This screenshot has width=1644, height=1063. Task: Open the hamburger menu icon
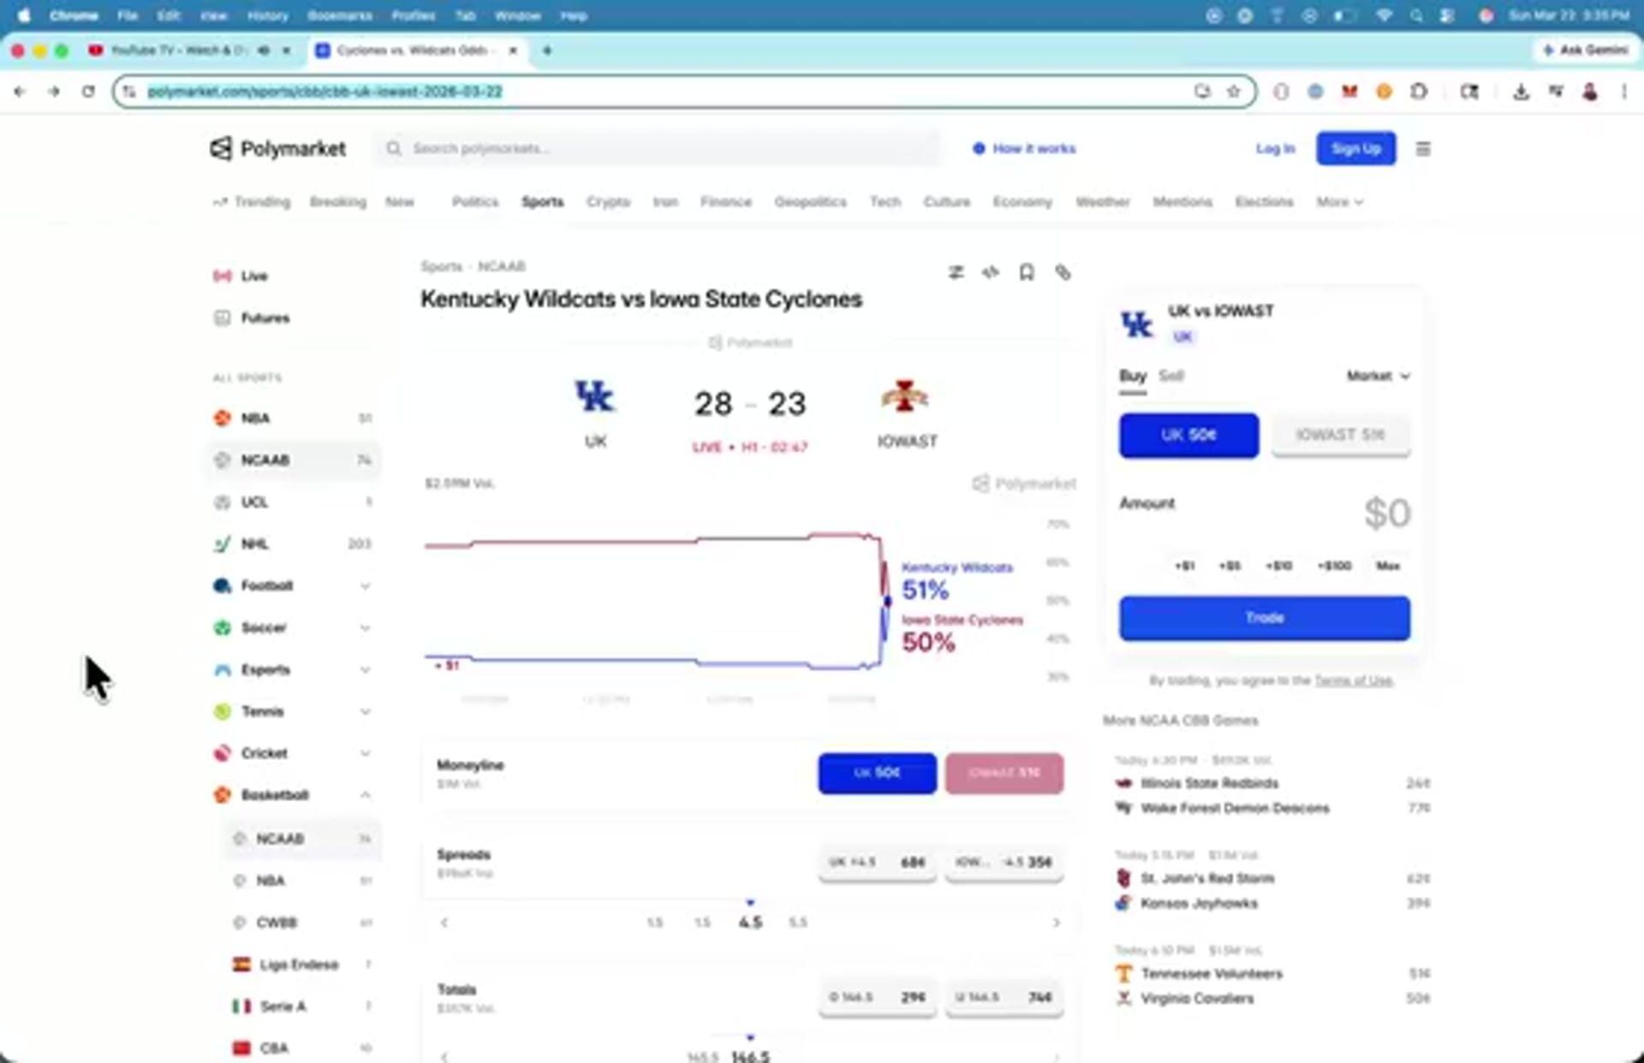(x=1423, y=149)
